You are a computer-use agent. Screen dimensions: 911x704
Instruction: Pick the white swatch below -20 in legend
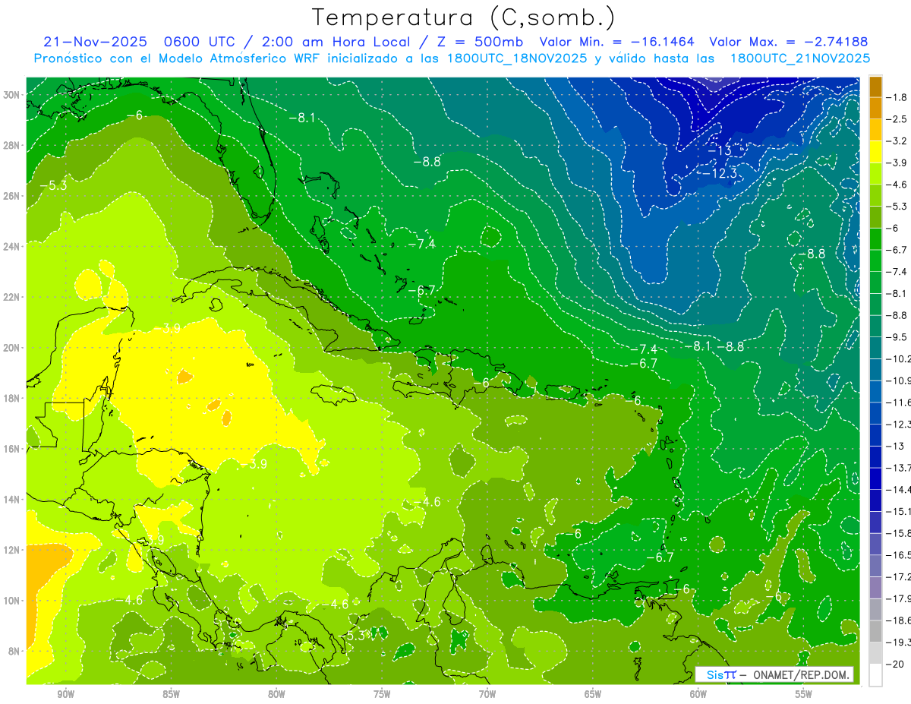pos(875,674)
